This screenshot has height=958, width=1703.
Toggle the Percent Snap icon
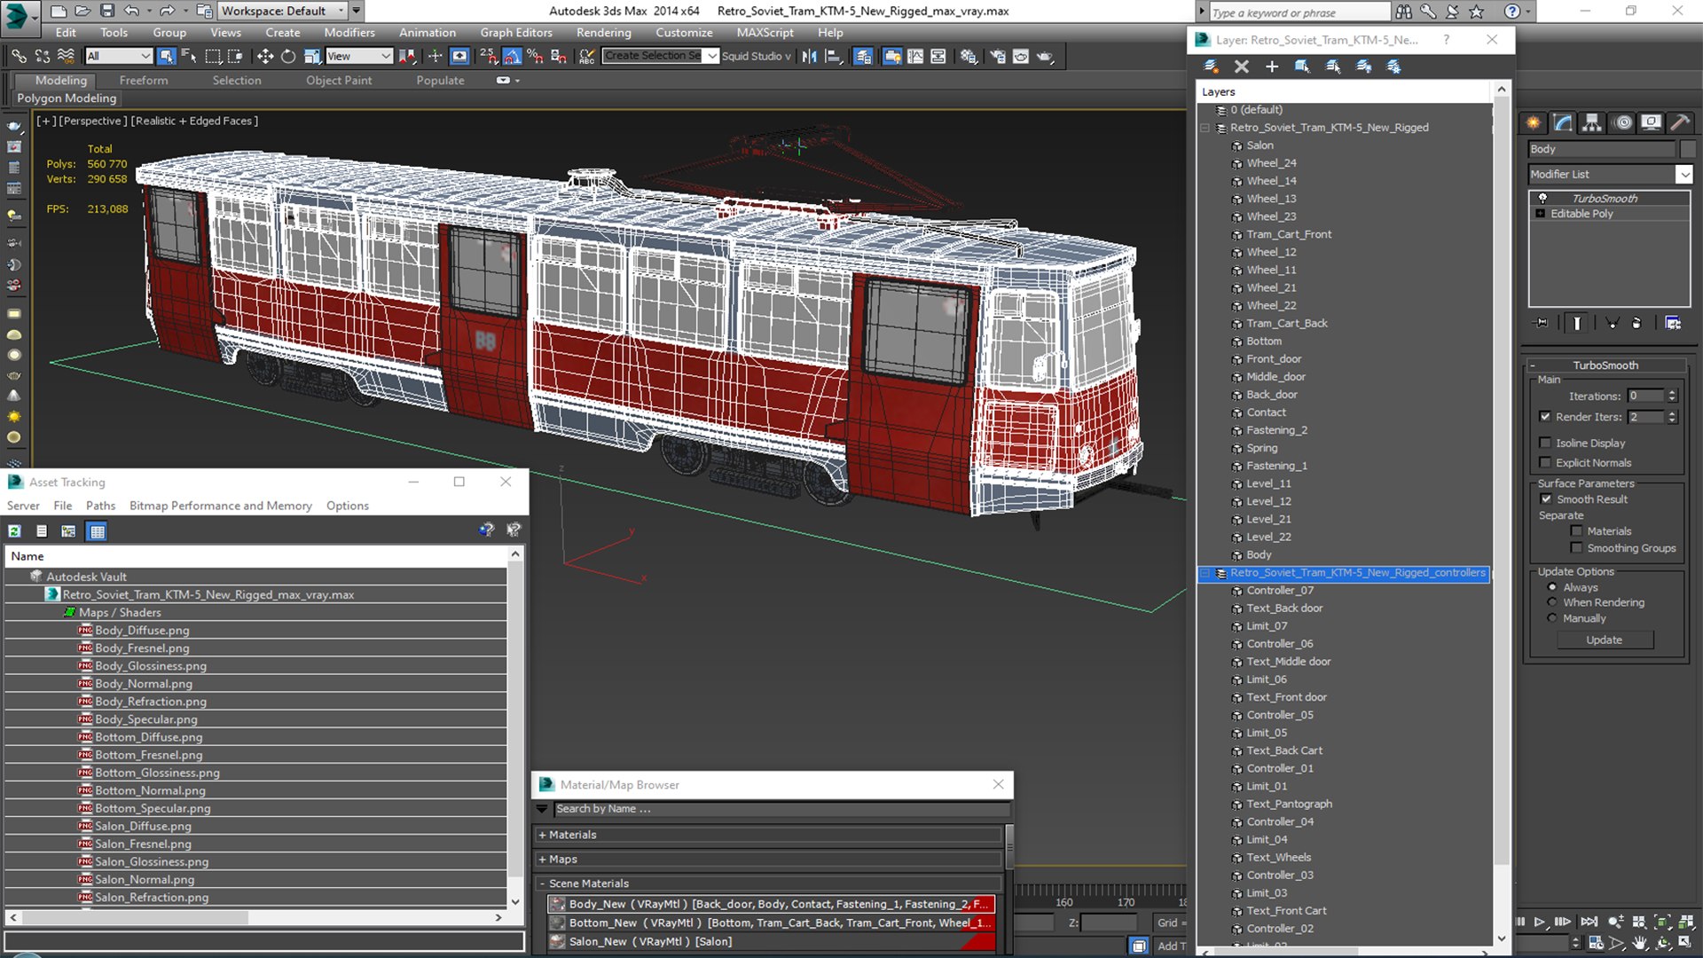[x=535, y=56]
